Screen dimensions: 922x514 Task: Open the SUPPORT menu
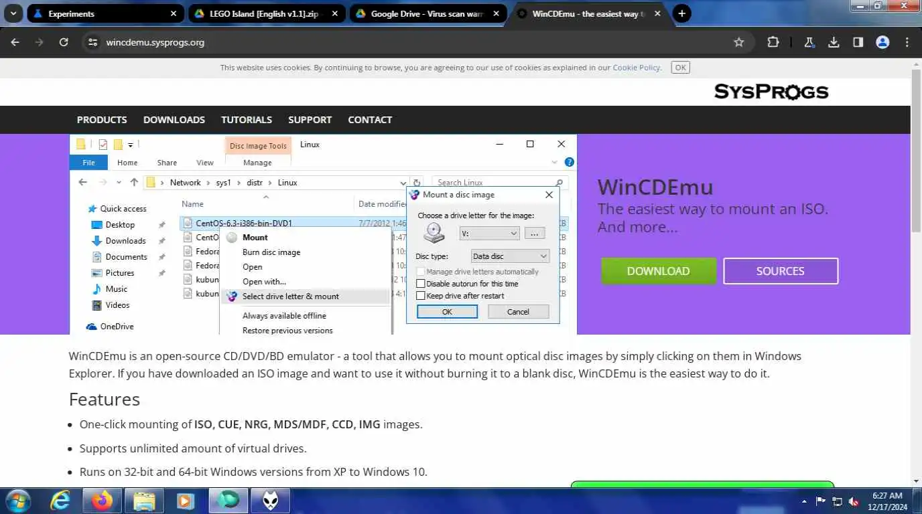(x=310, y=120)
